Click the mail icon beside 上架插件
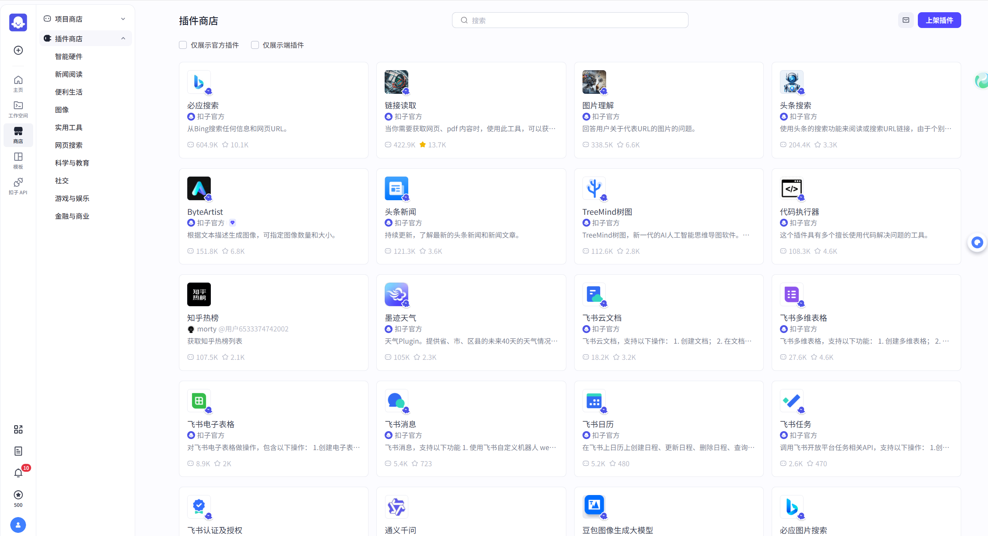988x536 pixels. coord(906,20)
